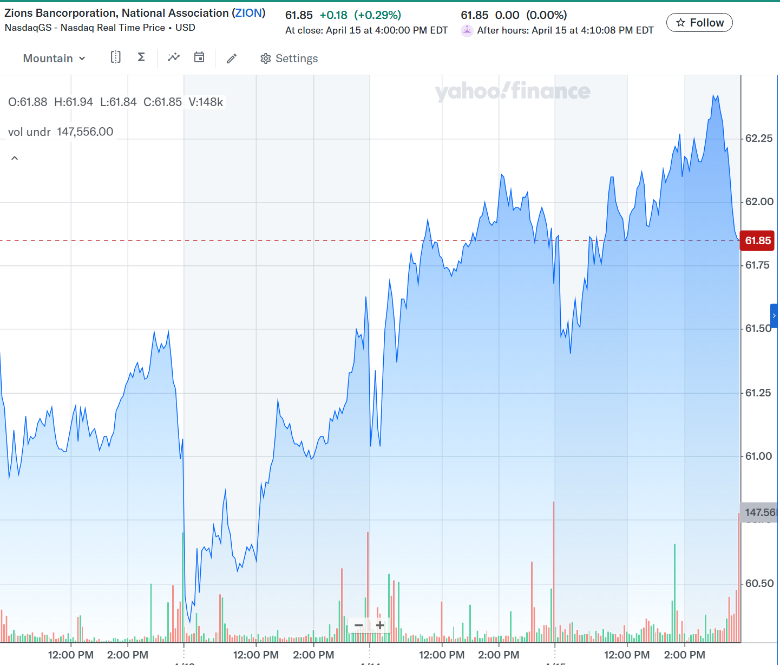Expand the blue side panel tab
This screenshot has width=780, height=665.
point(775,316)
